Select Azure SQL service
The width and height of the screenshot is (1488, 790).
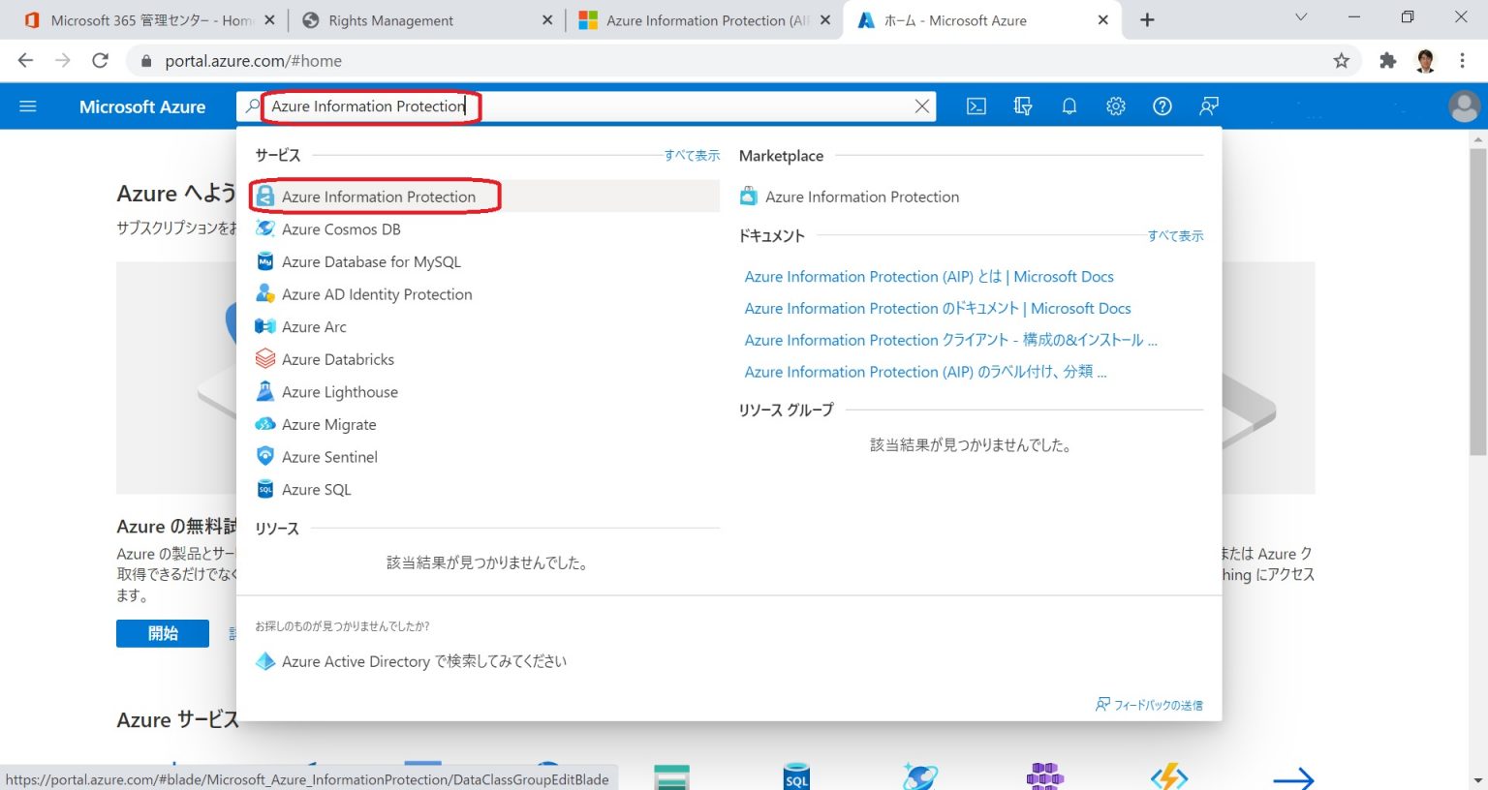[485, 490]
